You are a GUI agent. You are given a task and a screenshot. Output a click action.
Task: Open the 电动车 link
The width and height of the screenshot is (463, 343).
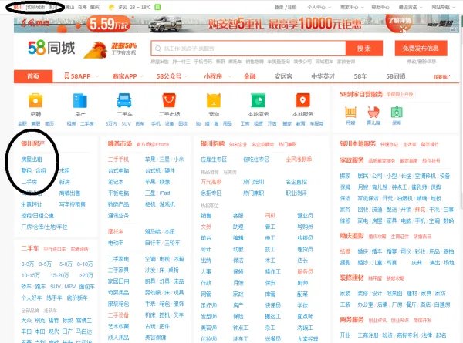116,243
